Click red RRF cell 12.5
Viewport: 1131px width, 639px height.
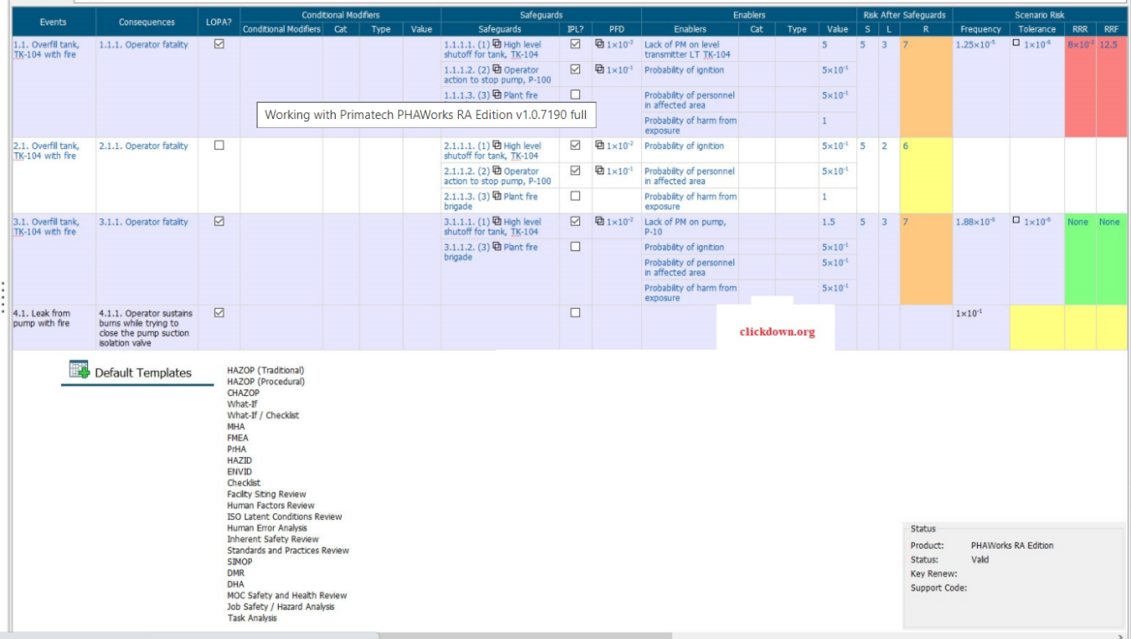pos(1112,87)
